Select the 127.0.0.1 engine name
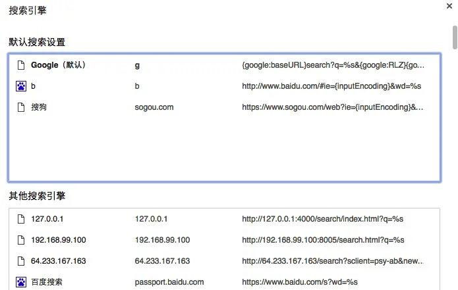Image resolution: width=458 pixels, height=290 pixels. point(47,219)
